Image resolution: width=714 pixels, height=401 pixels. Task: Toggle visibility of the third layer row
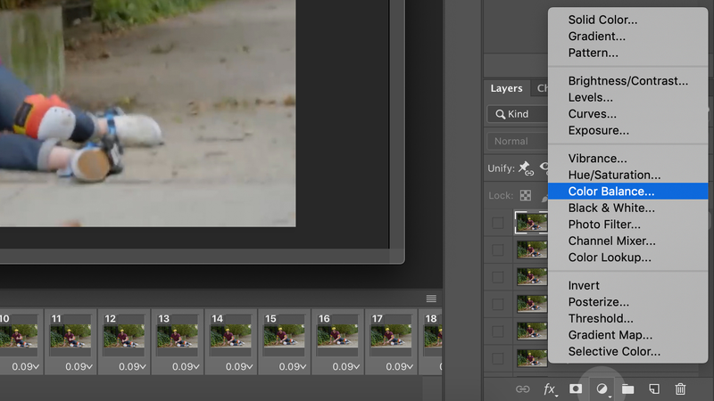point(498,277)
